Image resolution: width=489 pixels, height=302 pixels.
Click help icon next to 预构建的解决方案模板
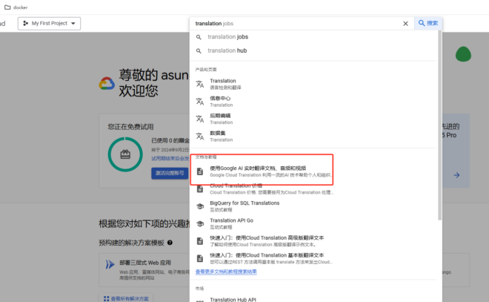pos(170,243)
